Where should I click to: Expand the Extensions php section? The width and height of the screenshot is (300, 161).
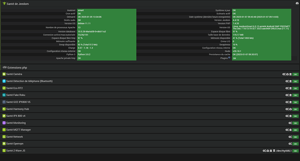tap(17, 68)
